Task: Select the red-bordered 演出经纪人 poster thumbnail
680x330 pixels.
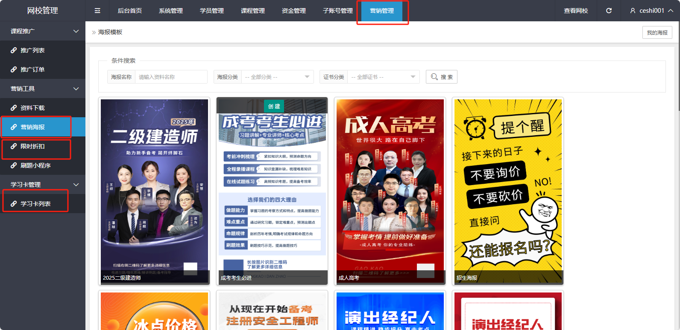Action: tap(508, 310)
